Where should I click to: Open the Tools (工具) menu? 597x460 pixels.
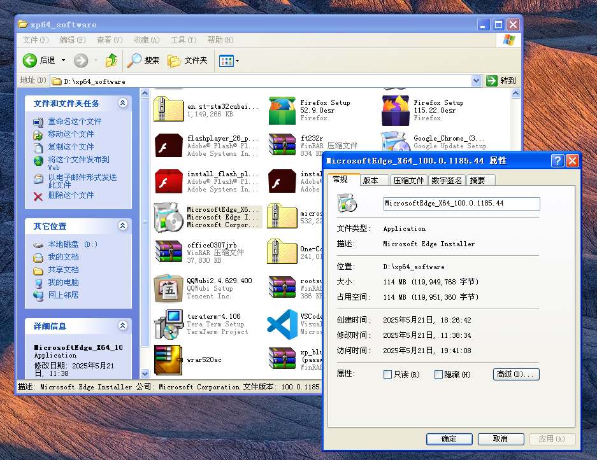tap(183, 40)
